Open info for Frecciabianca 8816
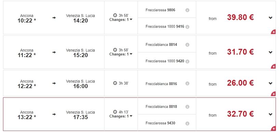This screenshot has height=132, width=280. tap(187, 83)
